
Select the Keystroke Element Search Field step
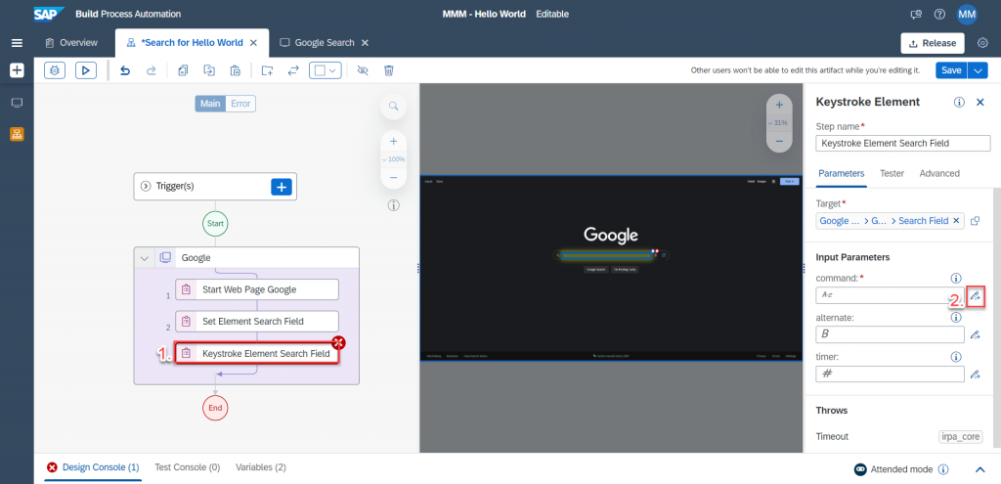coord(257,353)
